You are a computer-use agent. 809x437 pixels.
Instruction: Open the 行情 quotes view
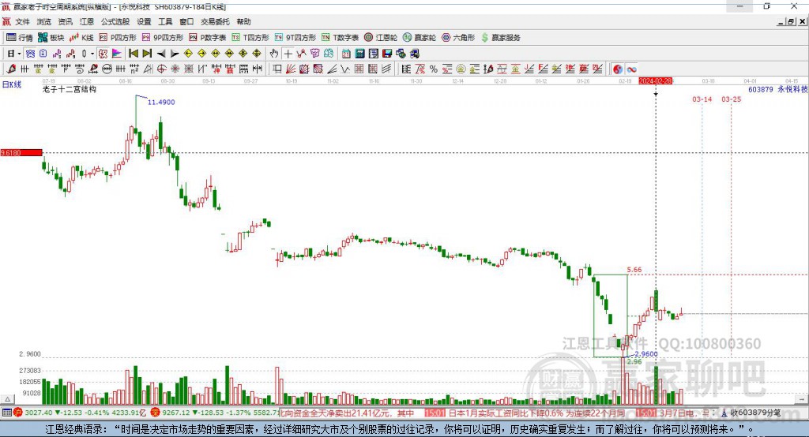pyautogui.click(x=19, y=38)
